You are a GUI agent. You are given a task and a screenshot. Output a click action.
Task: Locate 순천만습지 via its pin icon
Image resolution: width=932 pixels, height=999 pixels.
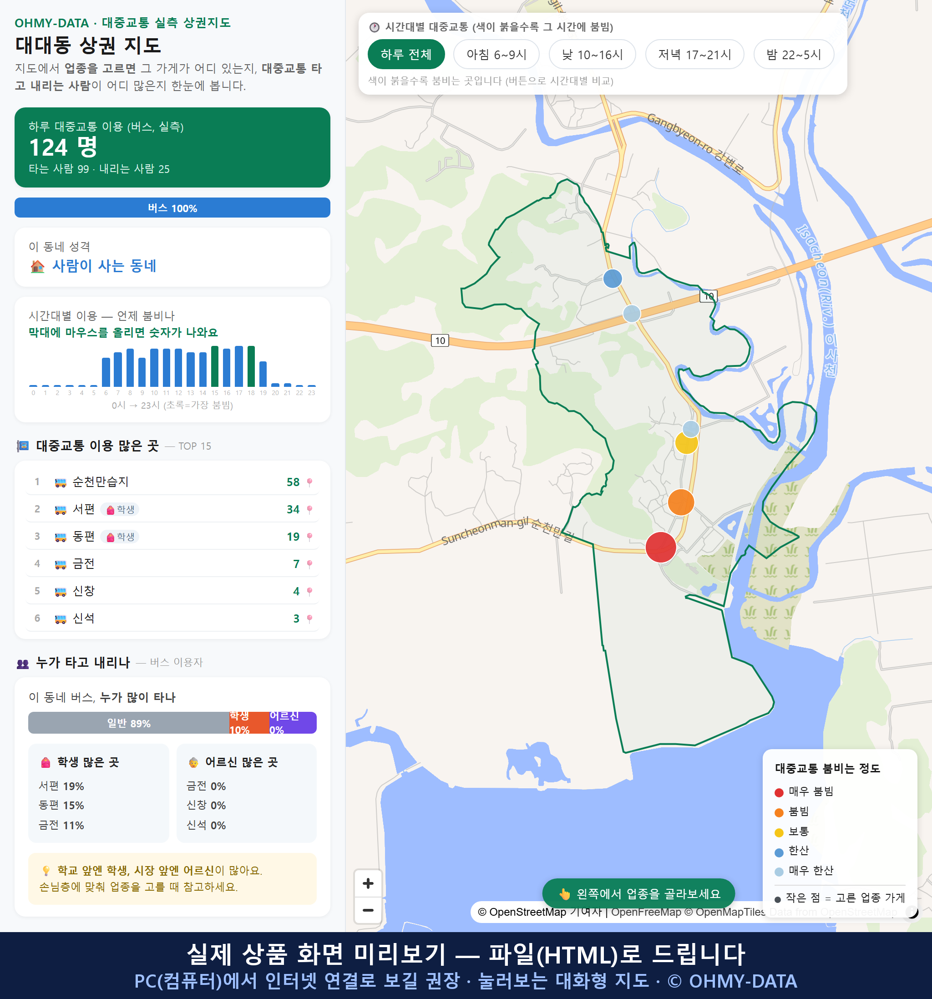click(309, 482)
